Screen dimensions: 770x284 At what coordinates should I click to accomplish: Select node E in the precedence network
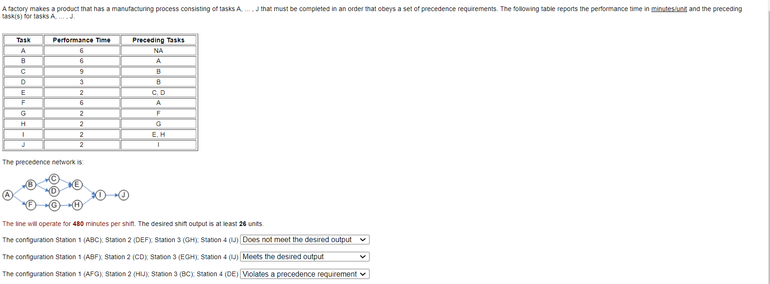pos(76,185)
